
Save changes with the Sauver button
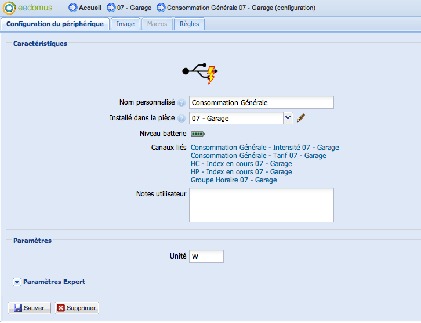click(29, 308)
